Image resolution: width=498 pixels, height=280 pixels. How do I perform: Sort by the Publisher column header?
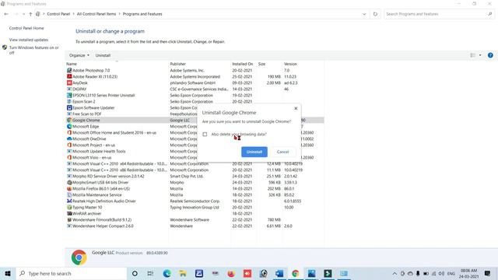coord(178,64)
